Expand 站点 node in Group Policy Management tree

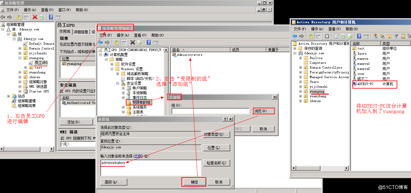coord(9,96)
